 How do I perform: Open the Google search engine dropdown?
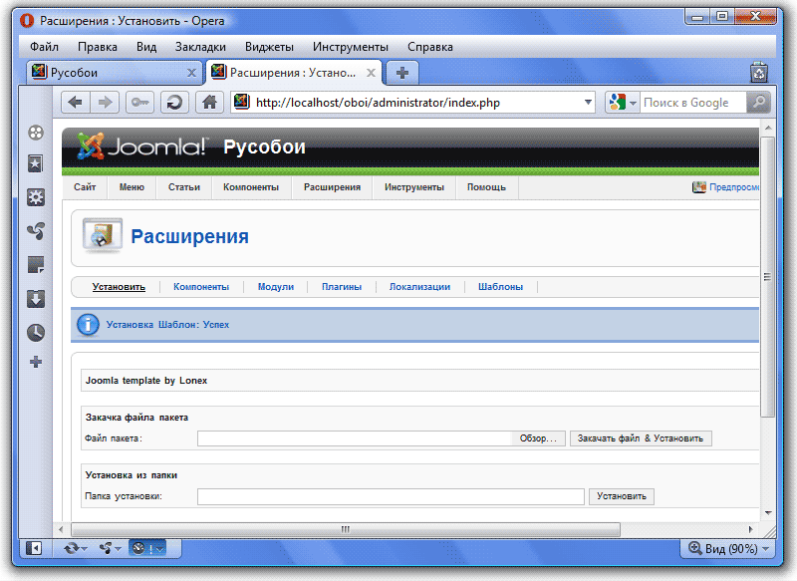coord(621,103)
